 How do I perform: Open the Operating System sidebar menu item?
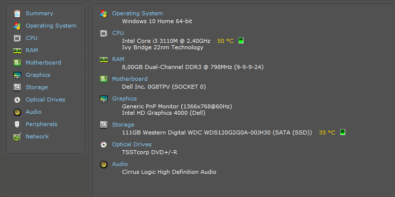pyautogui.click(x=51, y=26)
